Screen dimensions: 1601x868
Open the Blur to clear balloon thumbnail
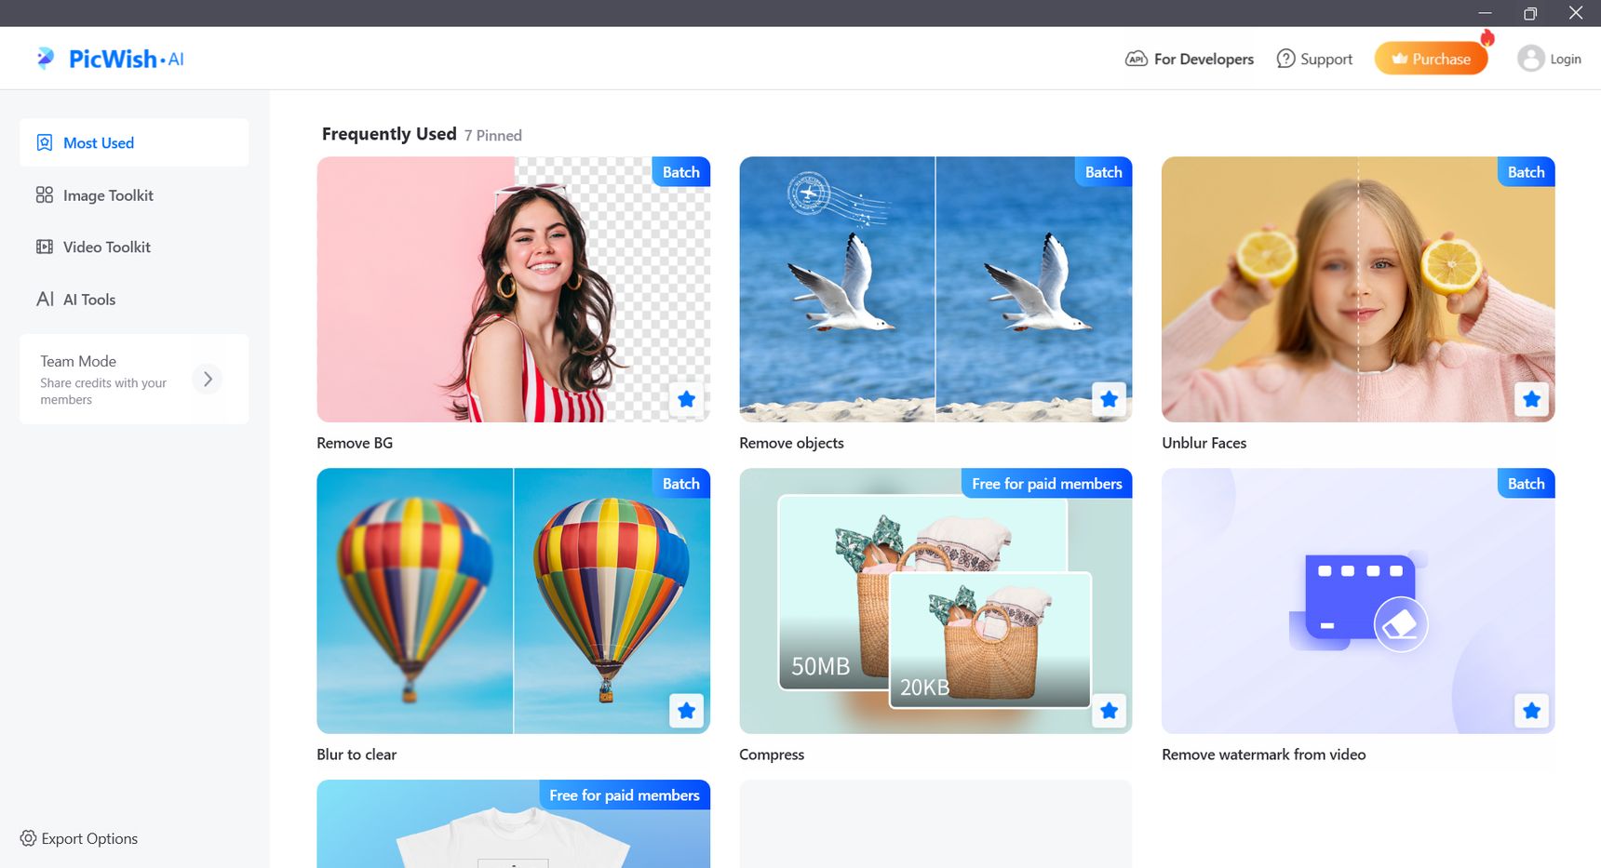(513, 601)
